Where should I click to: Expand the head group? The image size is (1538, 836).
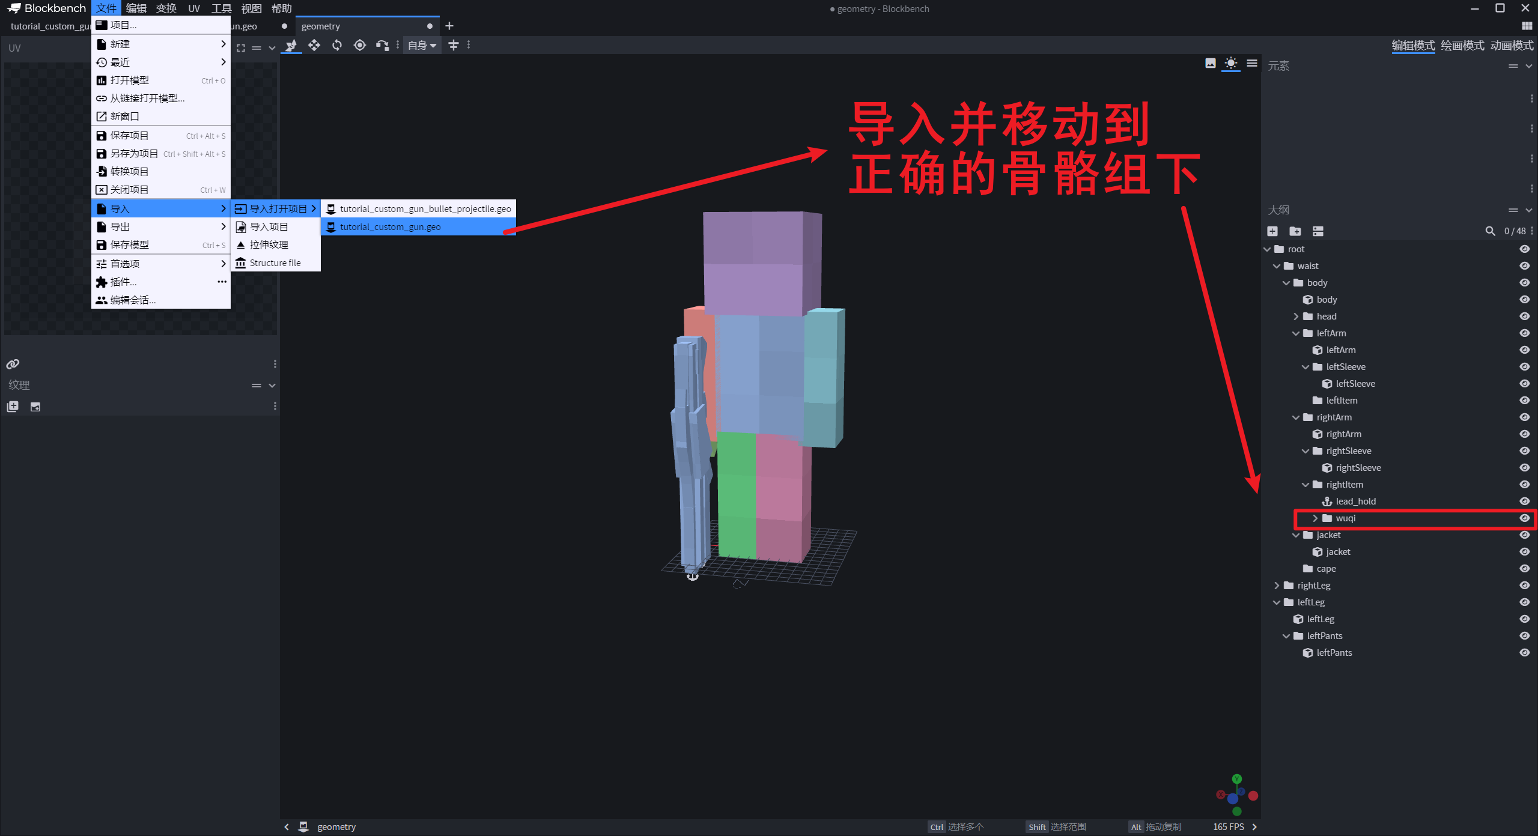[1296, 317]
